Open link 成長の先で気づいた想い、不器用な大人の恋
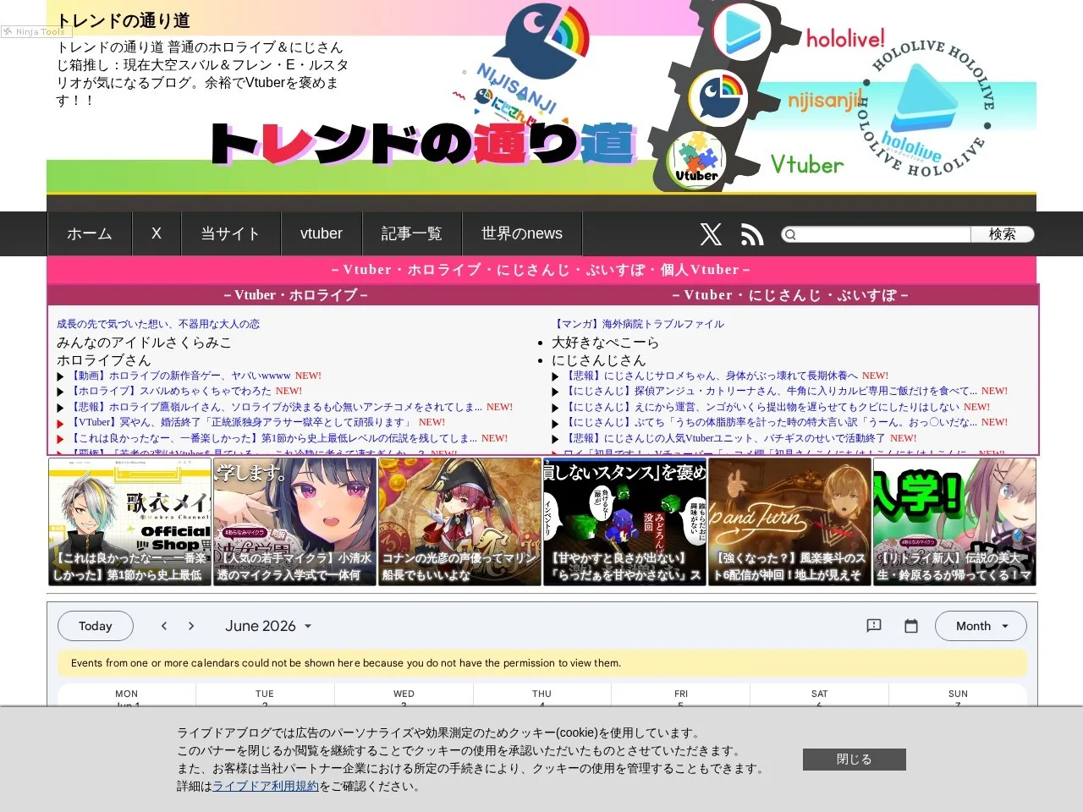This screenshot has width=1083, height=812. 158,324
